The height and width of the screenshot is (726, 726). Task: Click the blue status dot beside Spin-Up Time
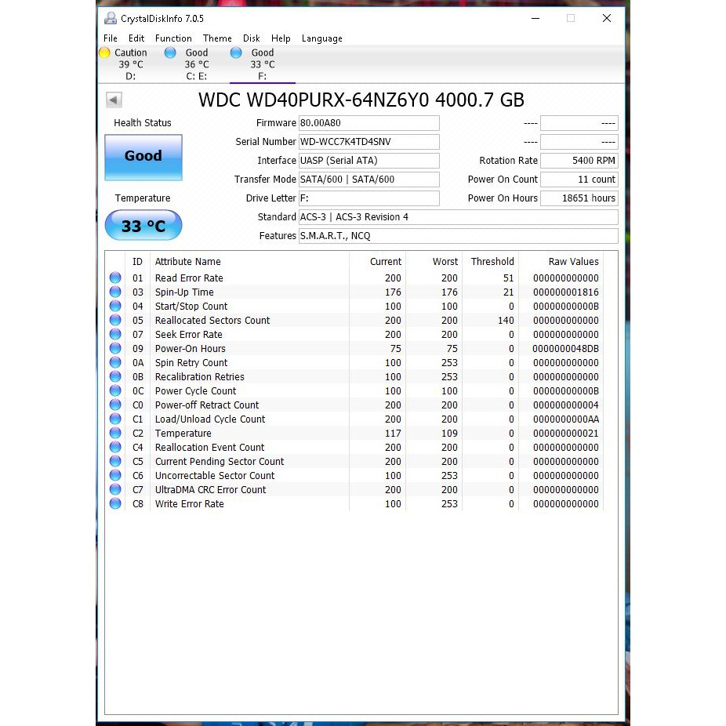pos(114,292)
